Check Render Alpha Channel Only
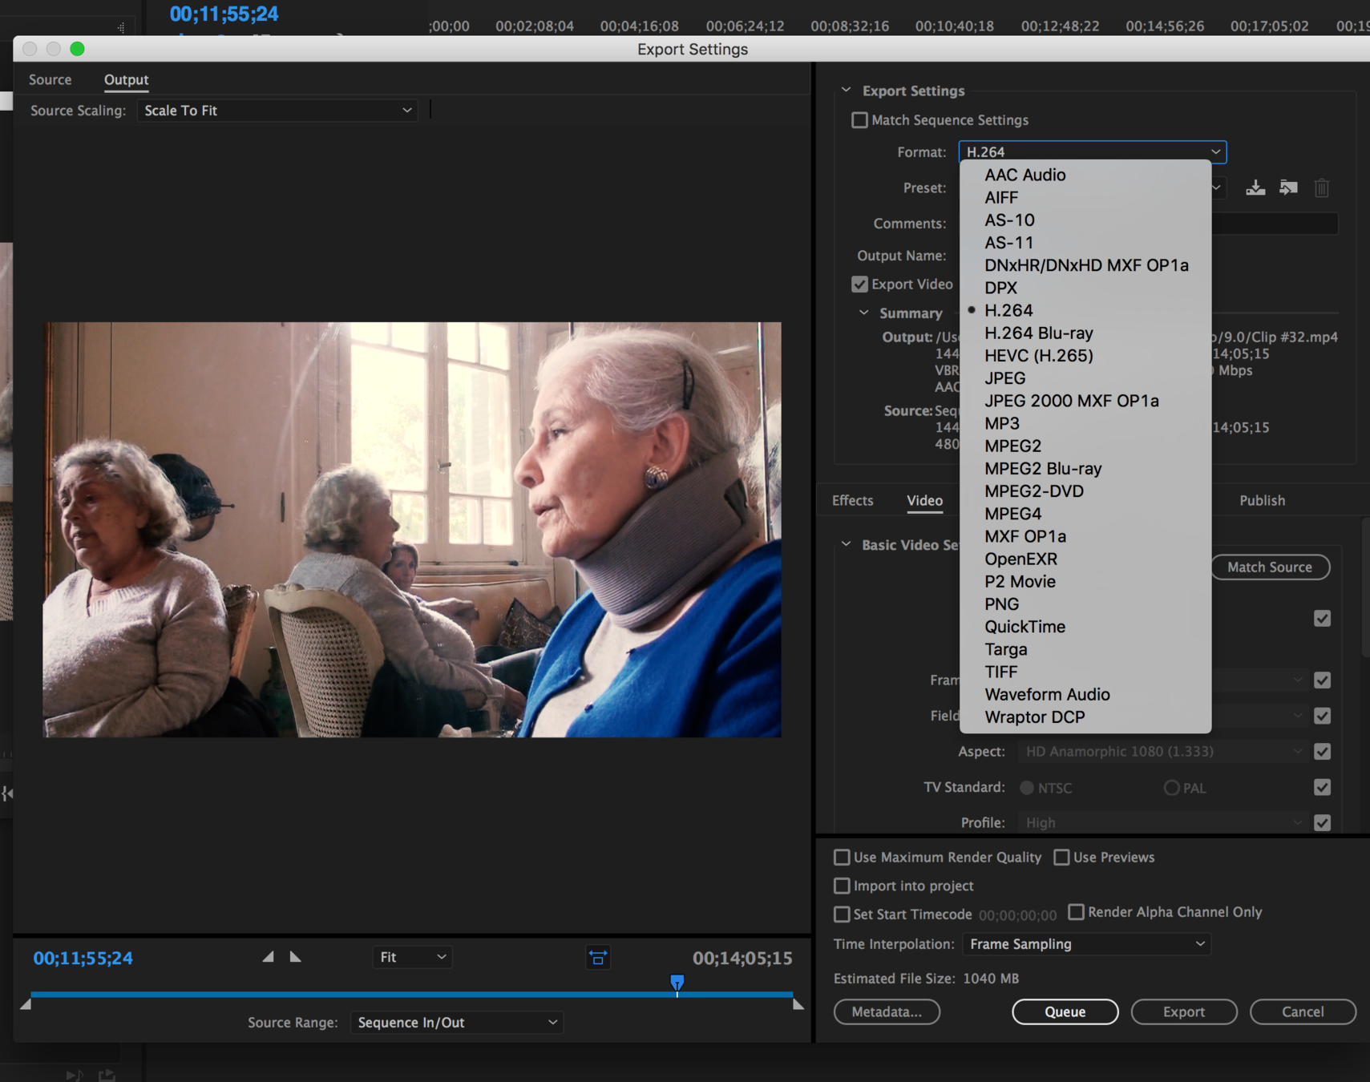The height and width of the screenshot is (1082, 1370). pos(1076,912)
